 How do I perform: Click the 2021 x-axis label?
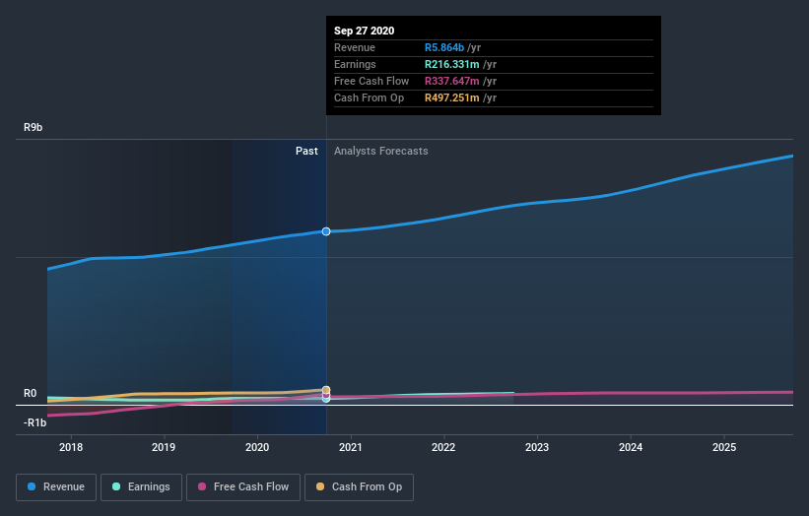(351, 447)
